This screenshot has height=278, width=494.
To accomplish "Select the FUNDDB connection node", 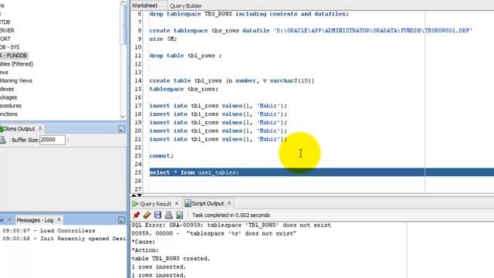I will click(14, 56).
